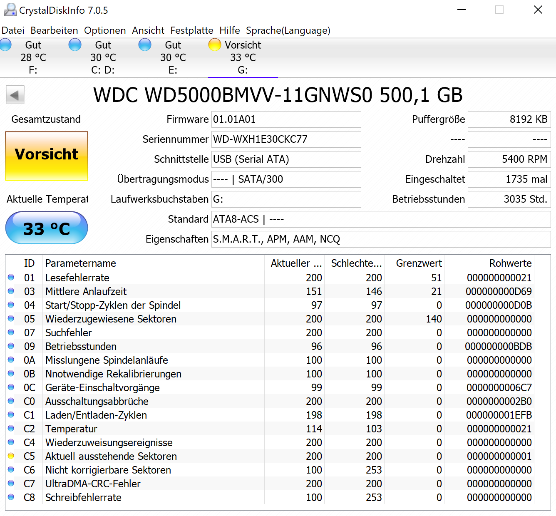Click the Puffergröße value 8192 KB
The image size is (556, 516).
[509, 119]
